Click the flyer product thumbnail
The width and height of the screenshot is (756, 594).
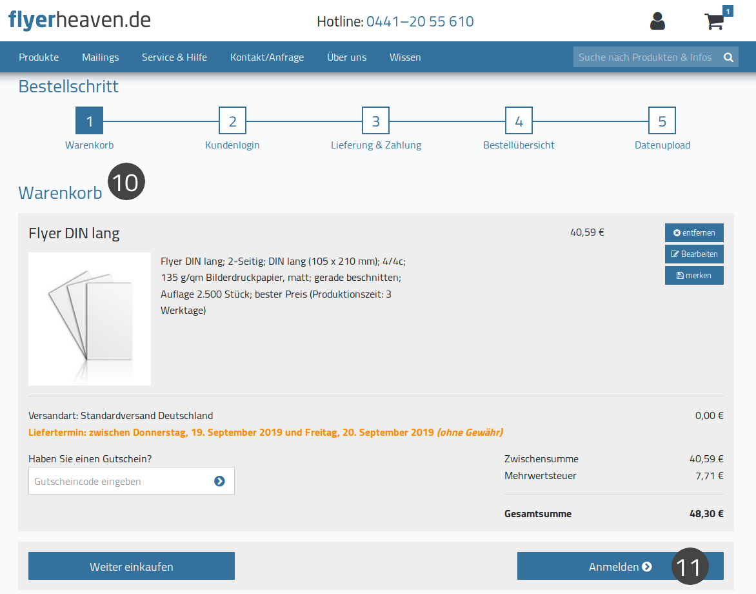pos(90,319)
